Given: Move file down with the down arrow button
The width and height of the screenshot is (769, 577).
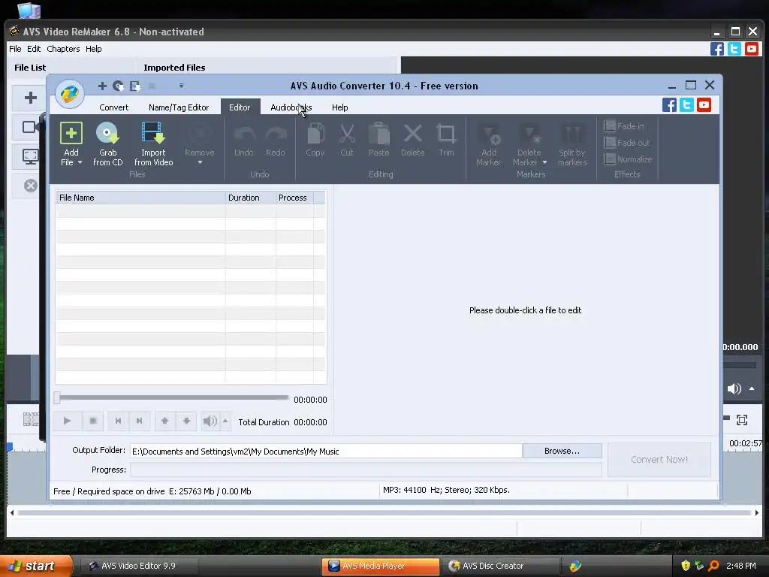Looking at the screenshot, I should click(186, 421).
